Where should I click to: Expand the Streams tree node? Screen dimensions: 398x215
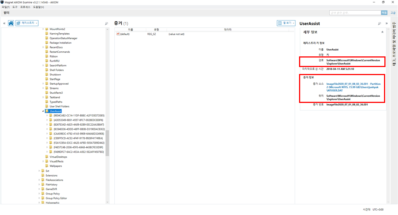coord(43,88)
